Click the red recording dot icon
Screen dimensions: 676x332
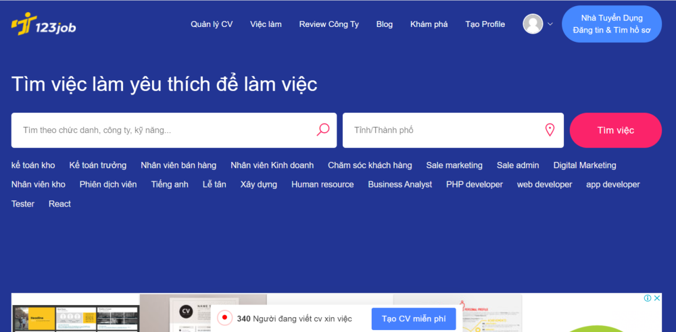(224, 318)
